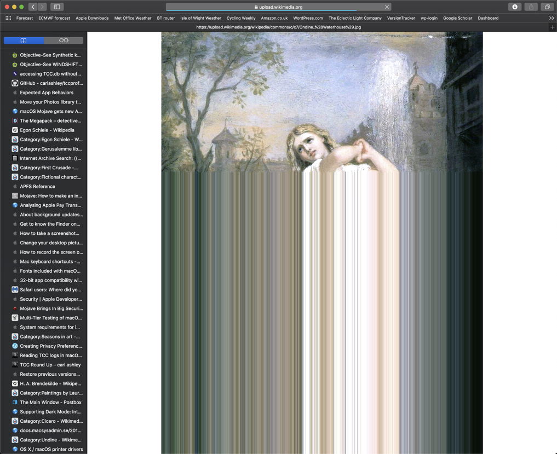The image size is (557, 454).
Task: Open the Downloads toolbar icon
Action: [514, 7]
